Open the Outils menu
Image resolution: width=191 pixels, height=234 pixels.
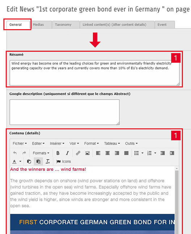click(131, 144)
